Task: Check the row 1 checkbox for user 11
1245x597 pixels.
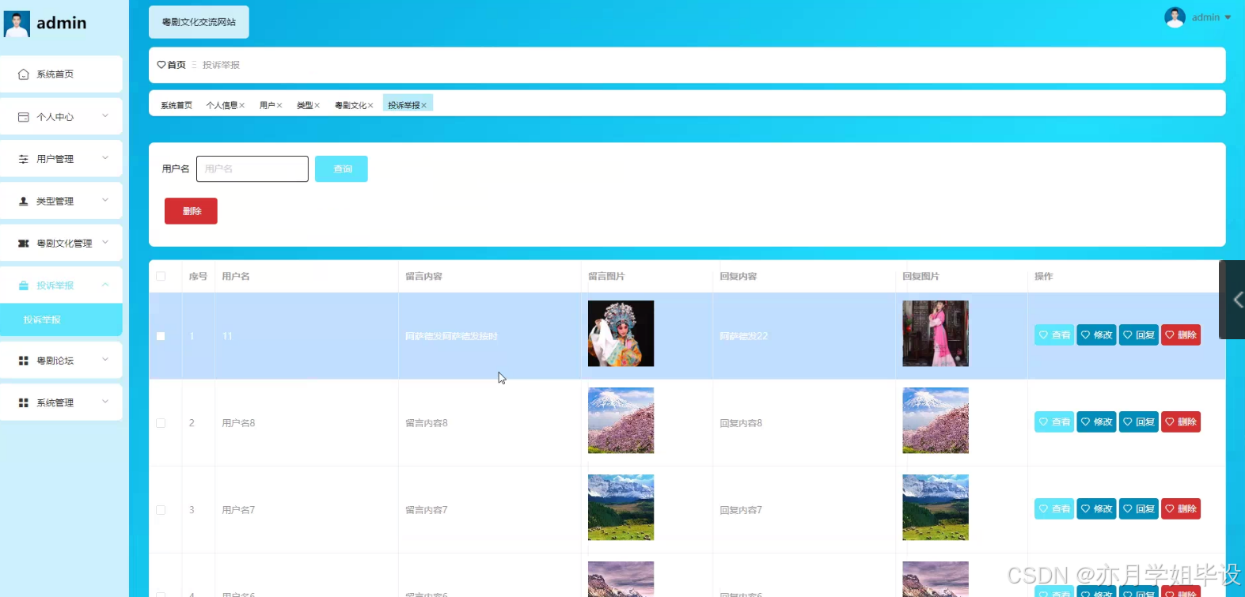Action: pyautogui.click(x=161, y=336)
